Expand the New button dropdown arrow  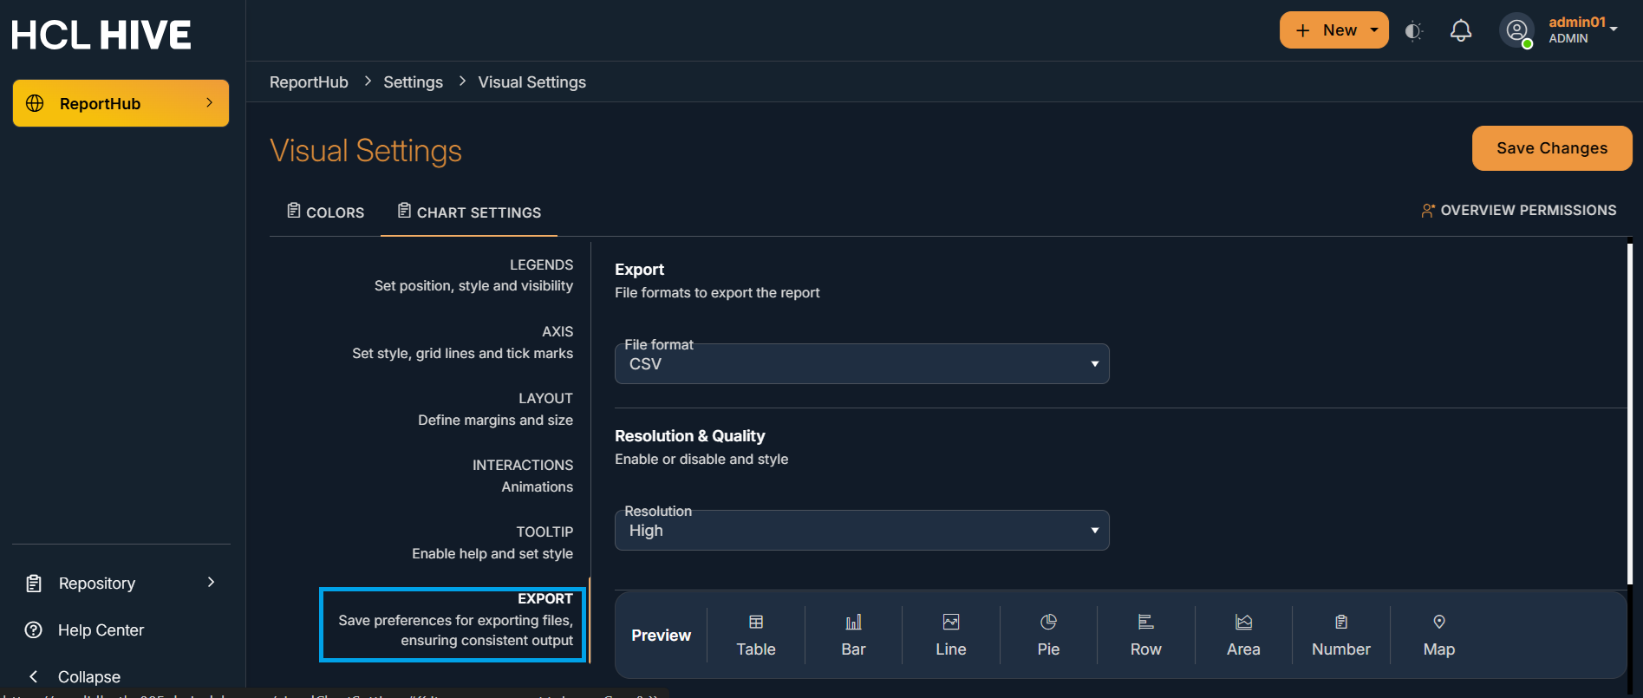(x=1374, y=30)
